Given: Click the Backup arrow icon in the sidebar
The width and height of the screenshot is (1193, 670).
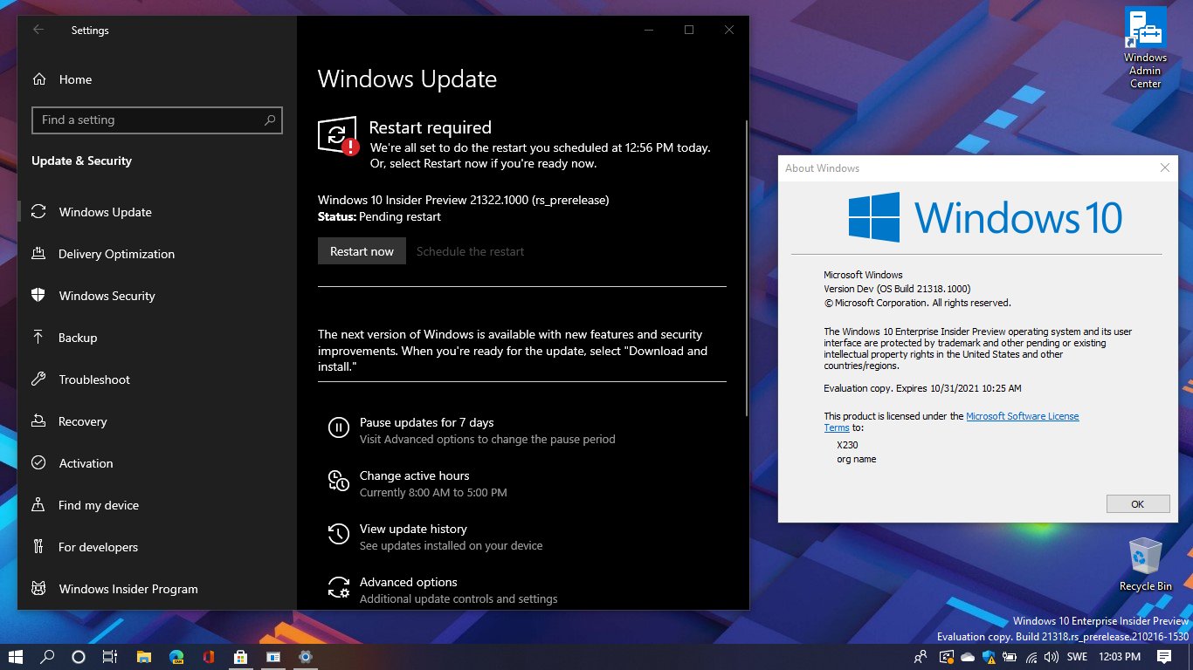Looking at the screenshot, I should pos(38,338).
